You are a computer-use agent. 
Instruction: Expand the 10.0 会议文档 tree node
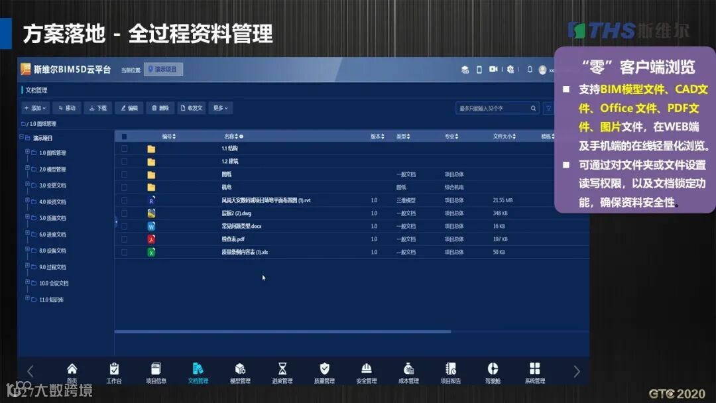tap(27, 282)
